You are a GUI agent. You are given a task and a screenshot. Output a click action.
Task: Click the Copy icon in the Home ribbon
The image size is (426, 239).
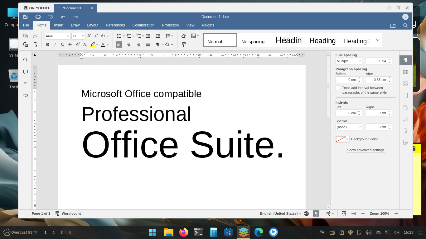click(x=26, y=36)
